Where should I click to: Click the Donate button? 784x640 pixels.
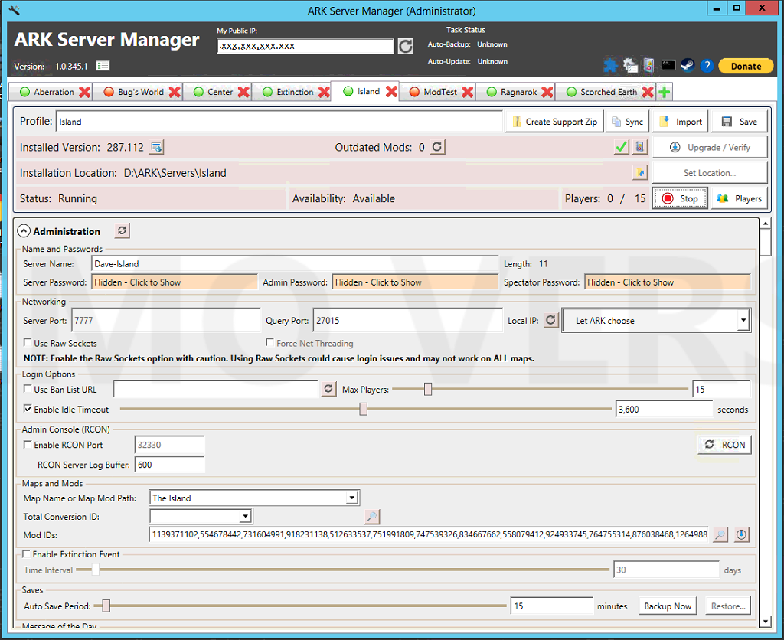tap(746, 66)
